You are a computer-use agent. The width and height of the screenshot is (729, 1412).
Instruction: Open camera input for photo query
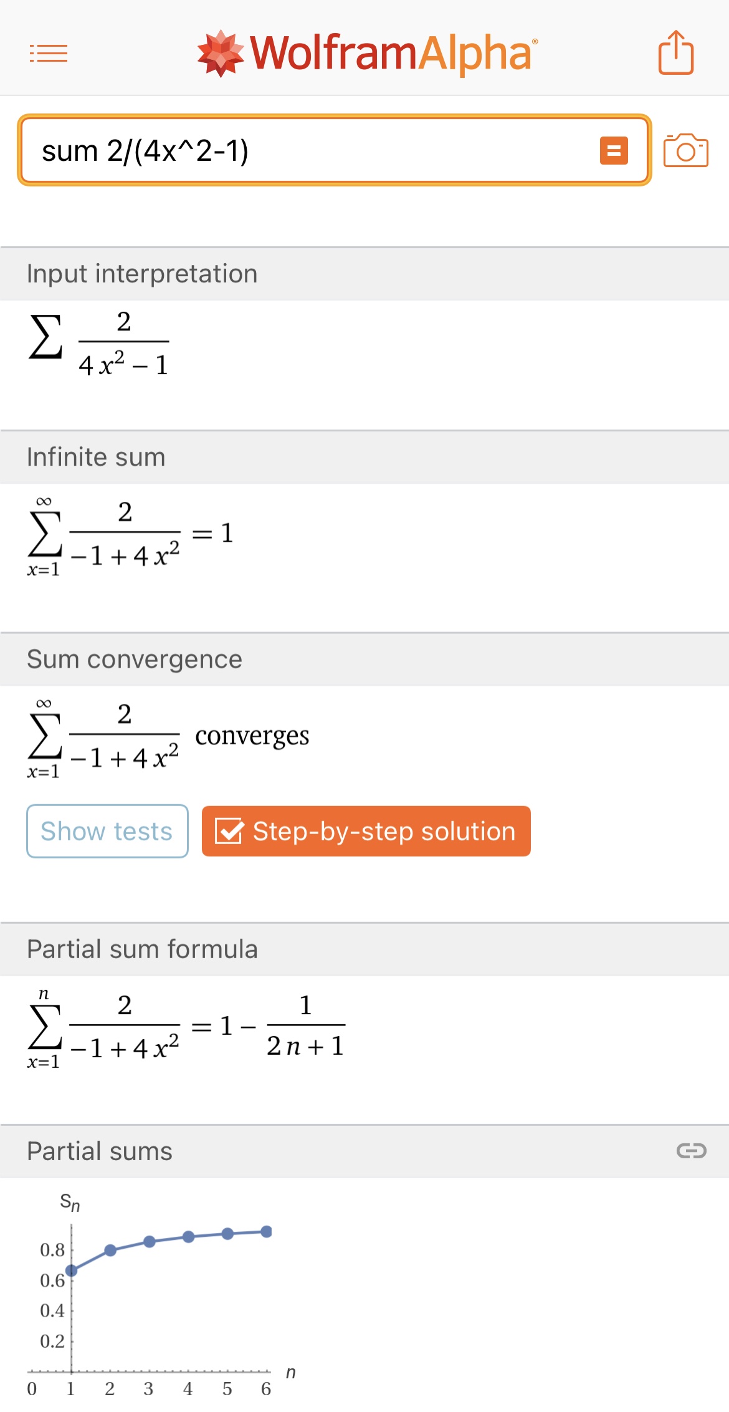tap(685, 150)
